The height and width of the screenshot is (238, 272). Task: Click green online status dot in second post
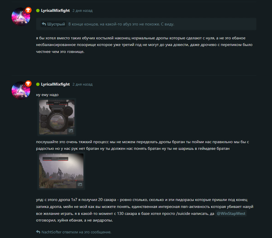point(38,84)
